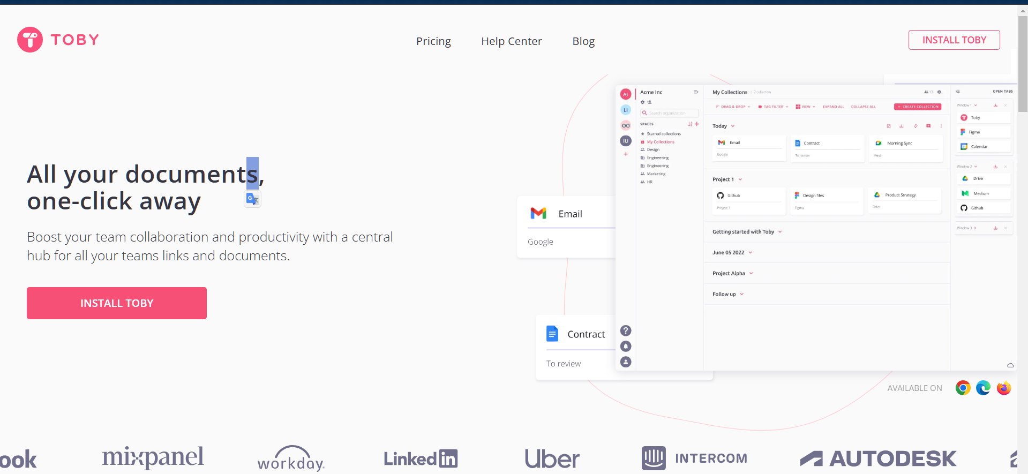1028x474 pixels.
Task: Open the Help Center page
Action: [x=512, y=41]
